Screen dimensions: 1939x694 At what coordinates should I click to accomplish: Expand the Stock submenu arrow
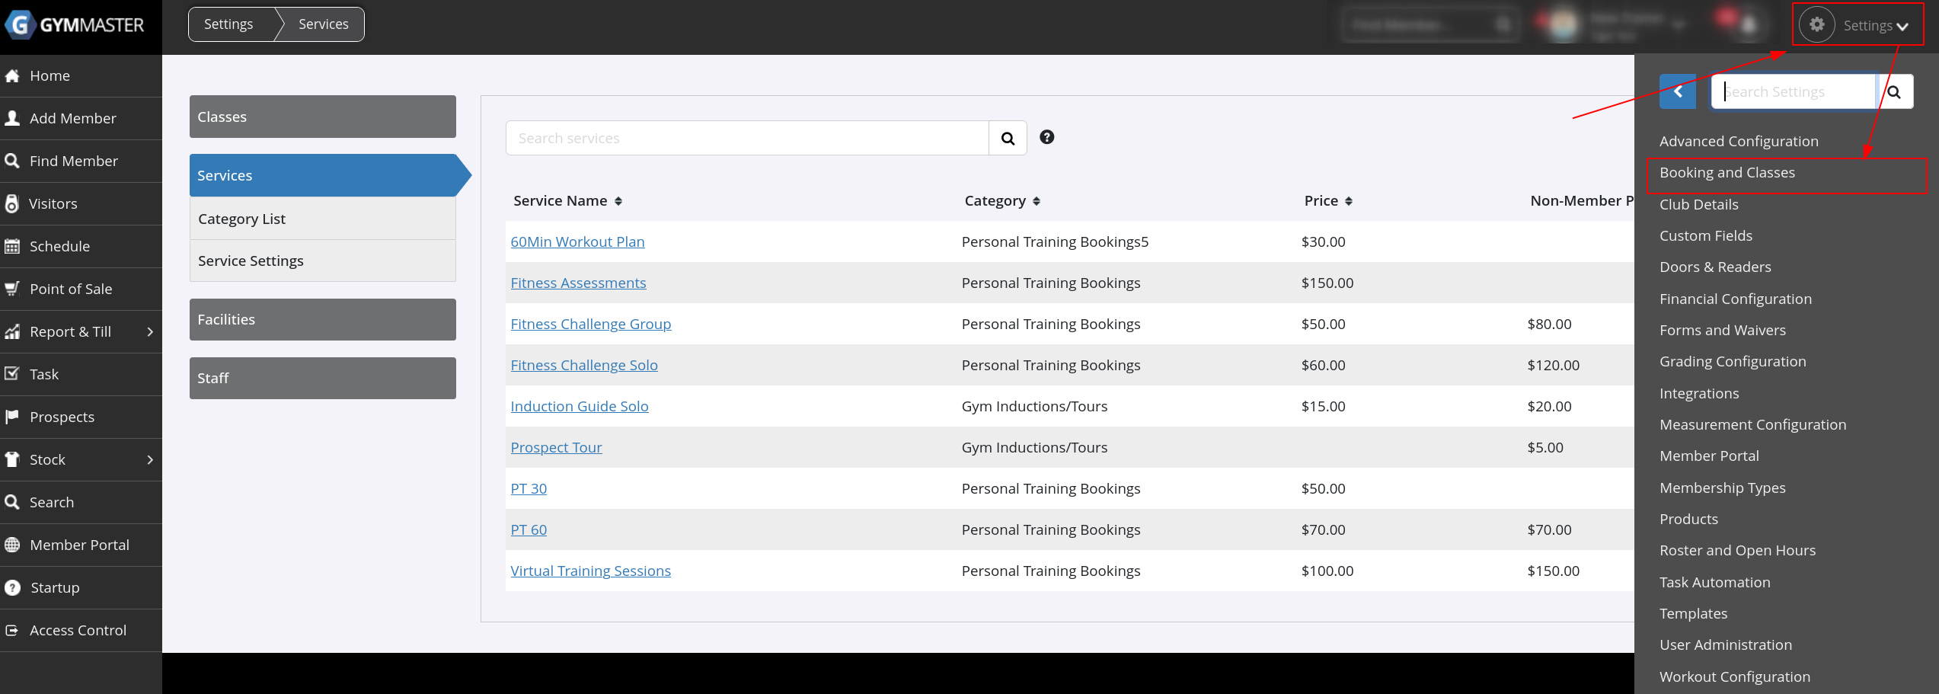tap(149, 459)
